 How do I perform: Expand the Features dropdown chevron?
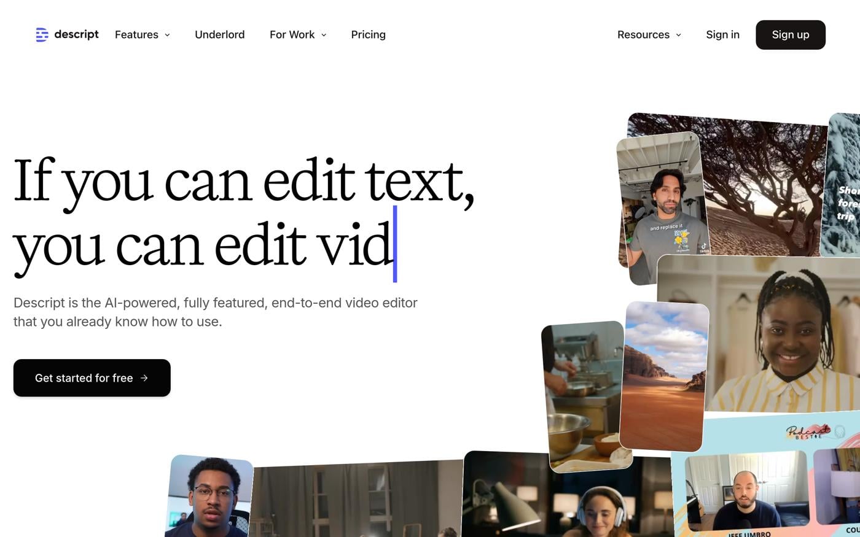point(167,35)
